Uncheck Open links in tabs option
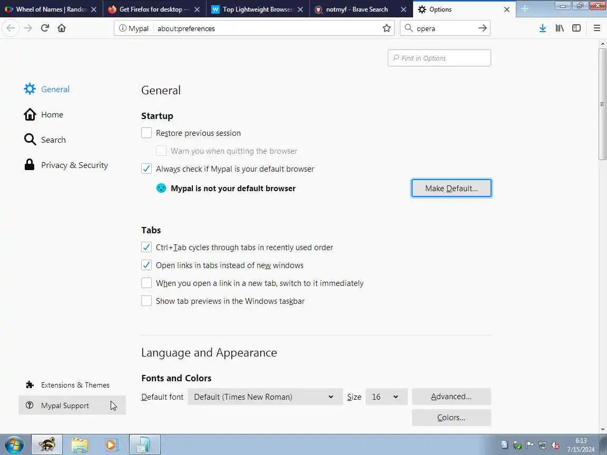Screen dimensions: 607x455 point(146,265)
